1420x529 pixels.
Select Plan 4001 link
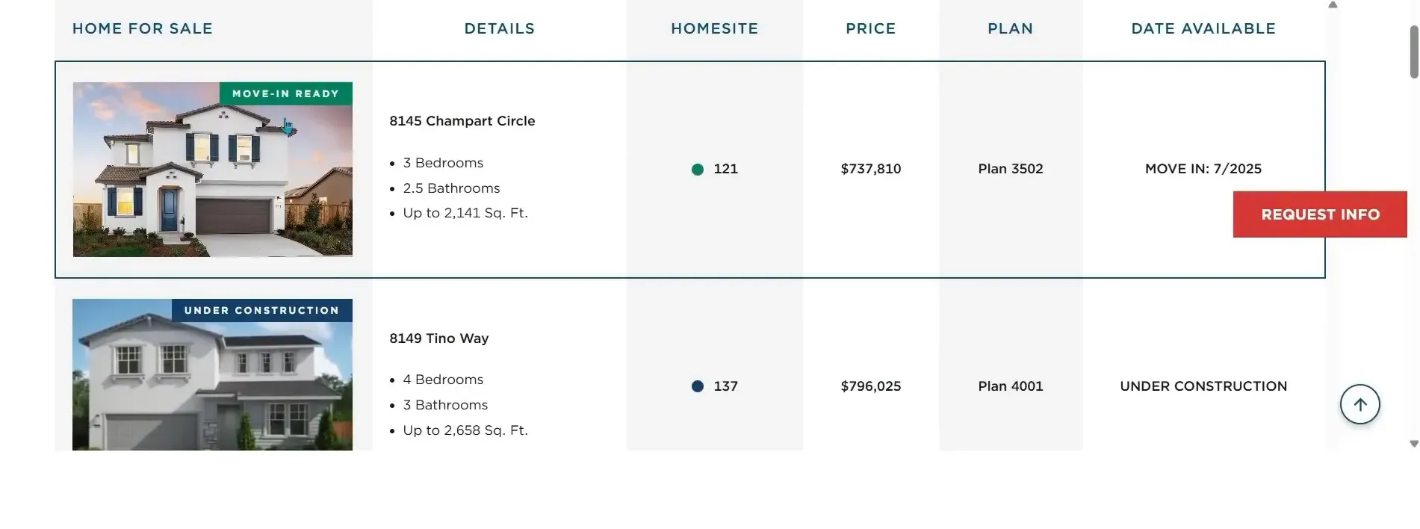coord(1010,386)
